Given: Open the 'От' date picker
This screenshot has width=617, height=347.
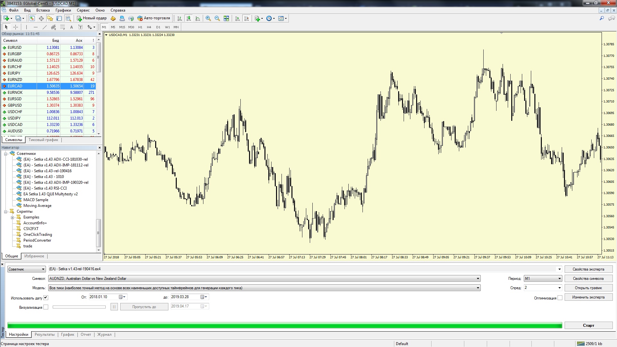Looking at the screenshot, I should tap(122, 297).
